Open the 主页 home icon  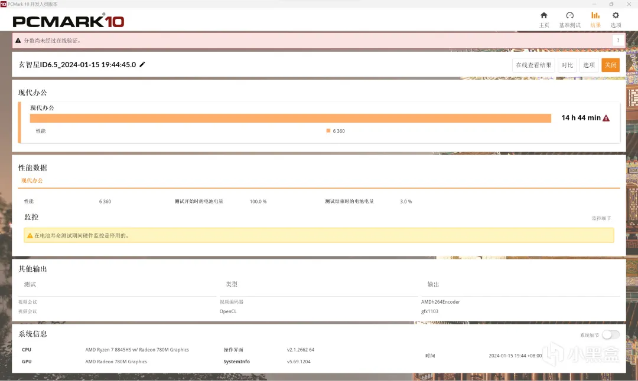[x=543, y=15]
